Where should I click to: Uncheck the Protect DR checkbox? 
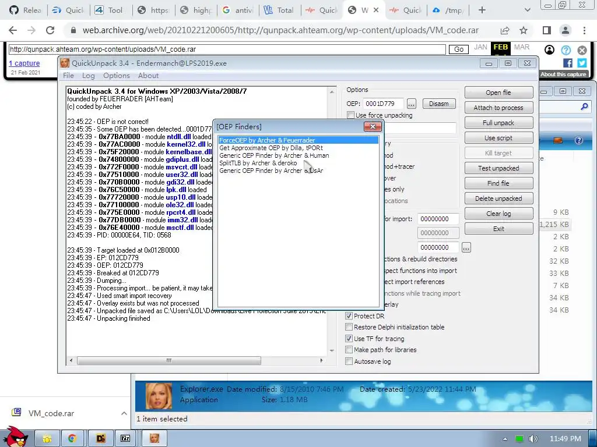[x=349, y=316]
